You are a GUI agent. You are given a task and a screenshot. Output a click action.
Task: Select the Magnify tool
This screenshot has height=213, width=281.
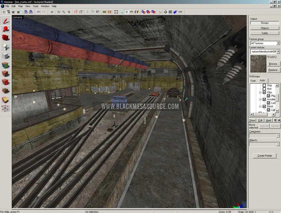(x=6, y=29)
